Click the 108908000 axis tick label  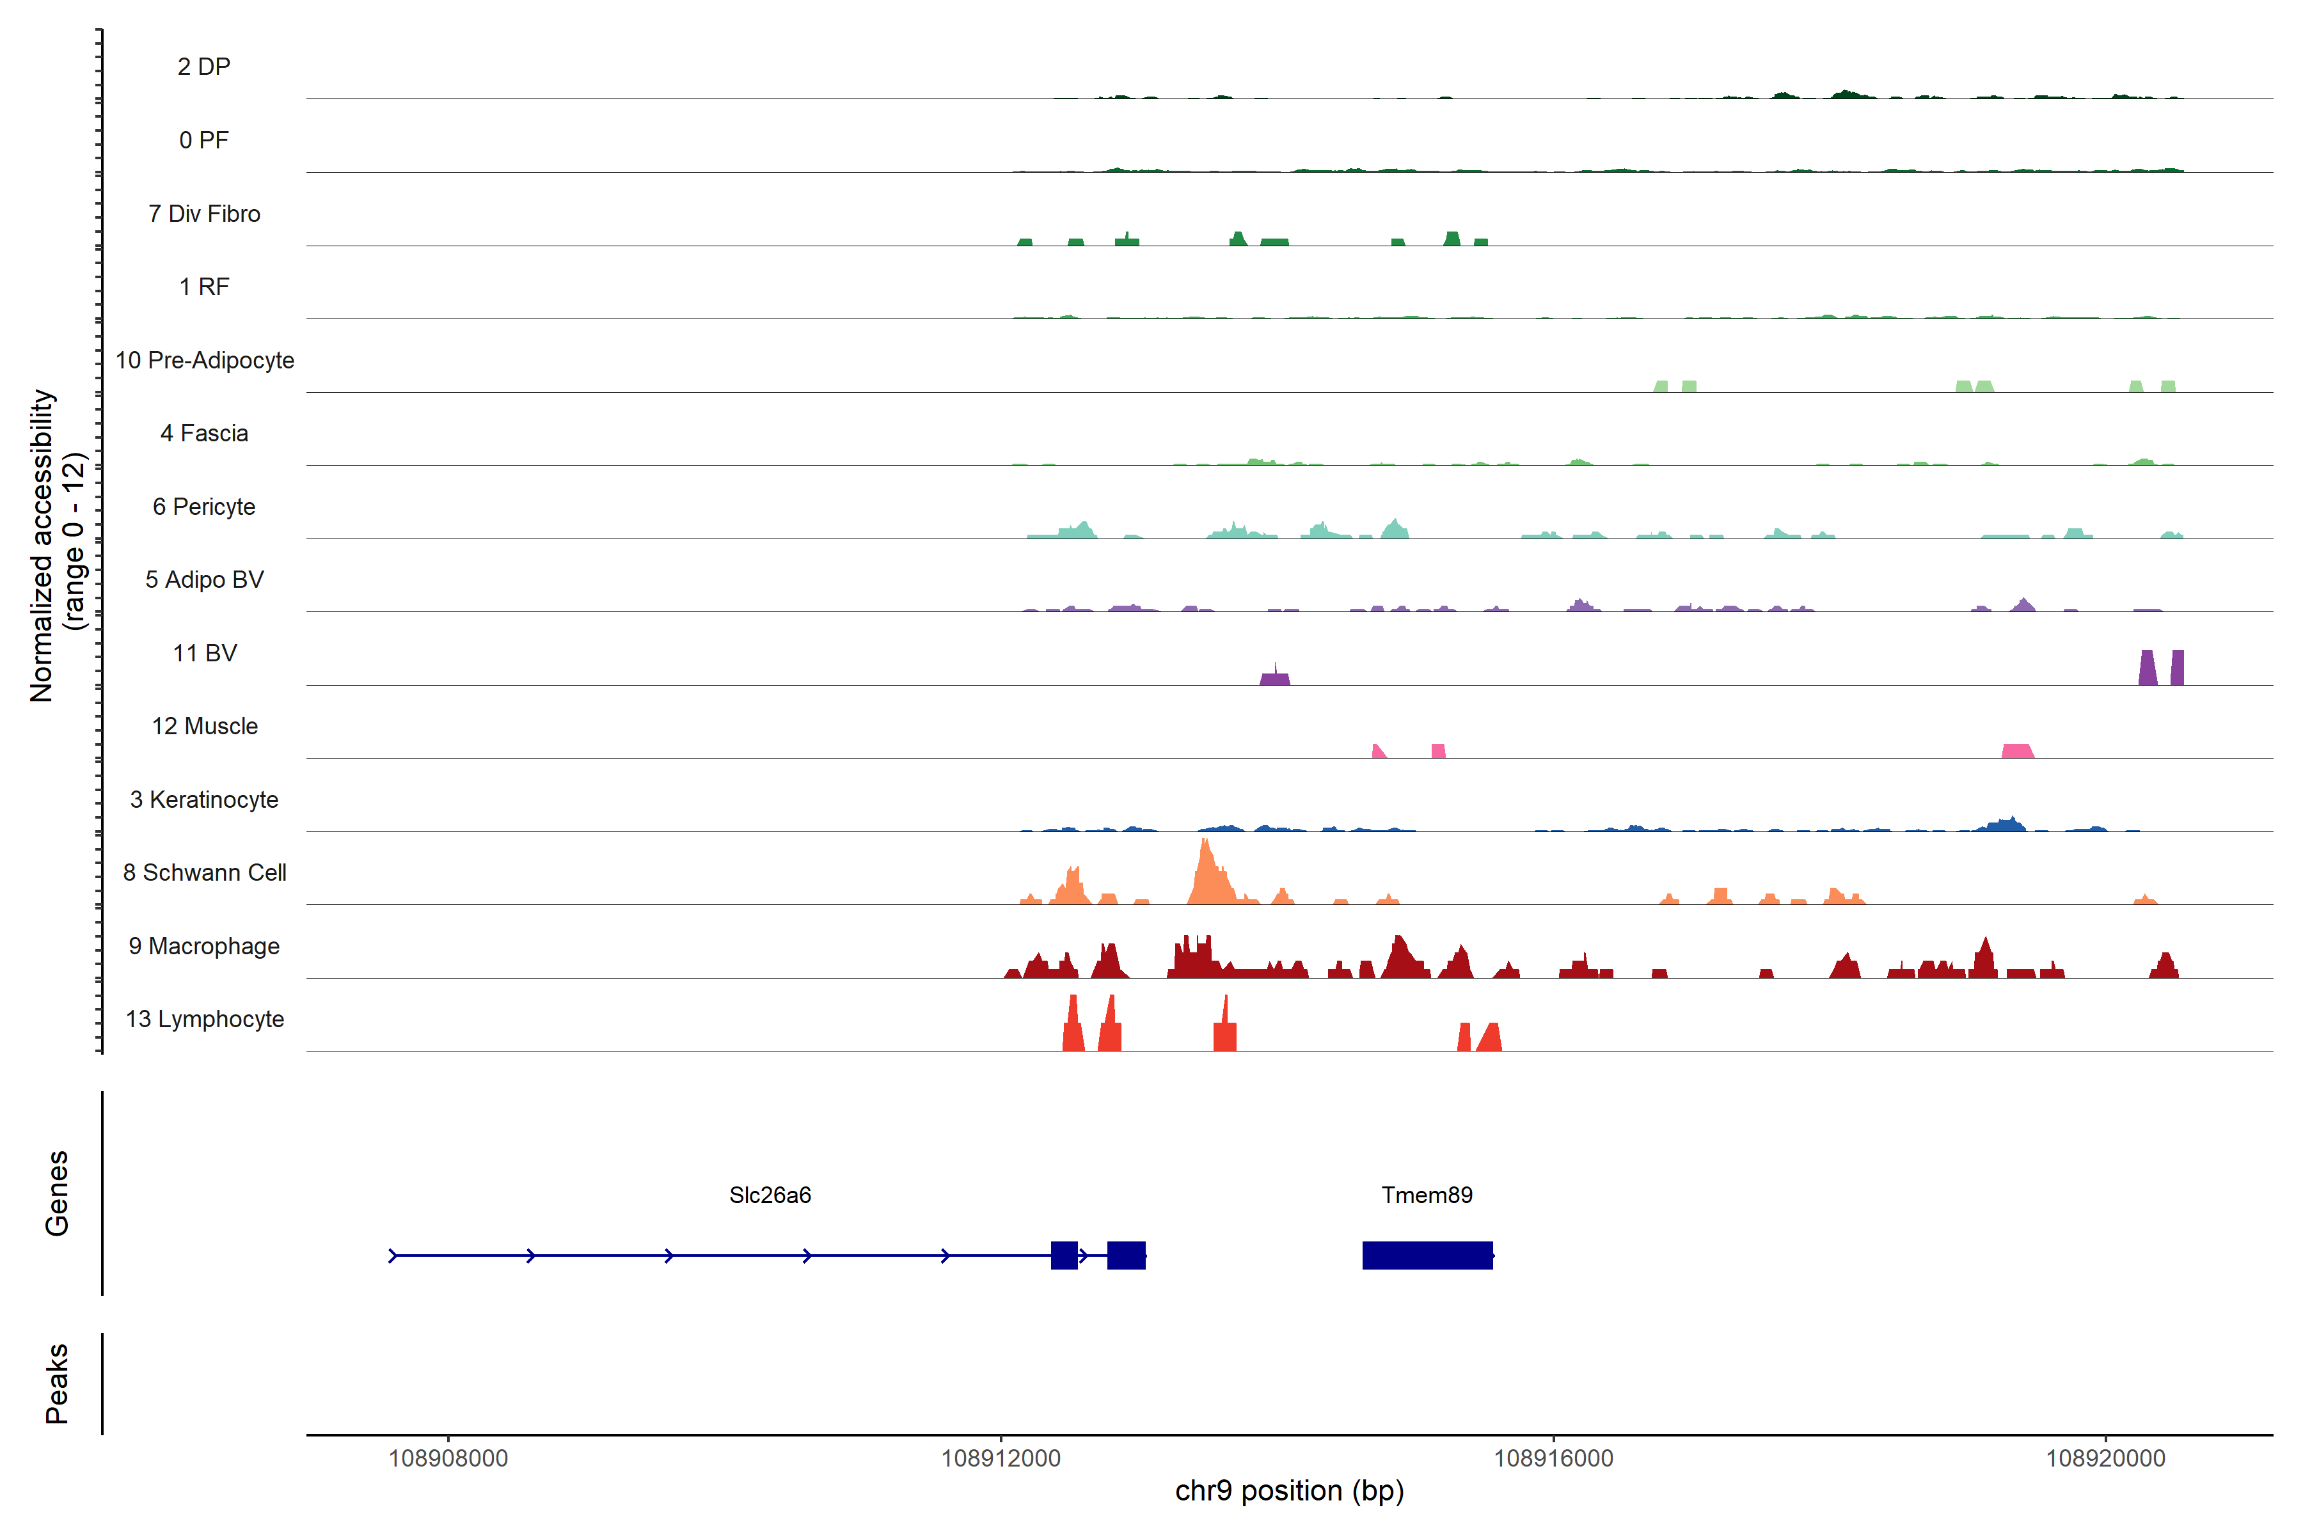[447, 1458]
